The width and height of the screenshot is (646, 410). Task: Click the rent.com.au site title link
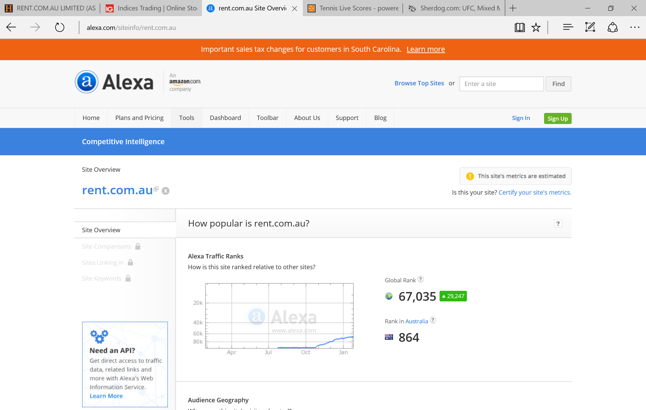117,190
